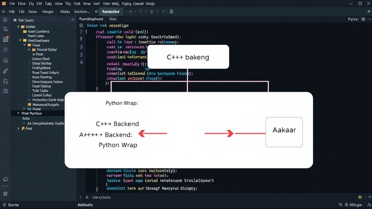Click the Pyree button at editor top right
The height and width of the screenshot is (209, 372).
click(353, 19)
